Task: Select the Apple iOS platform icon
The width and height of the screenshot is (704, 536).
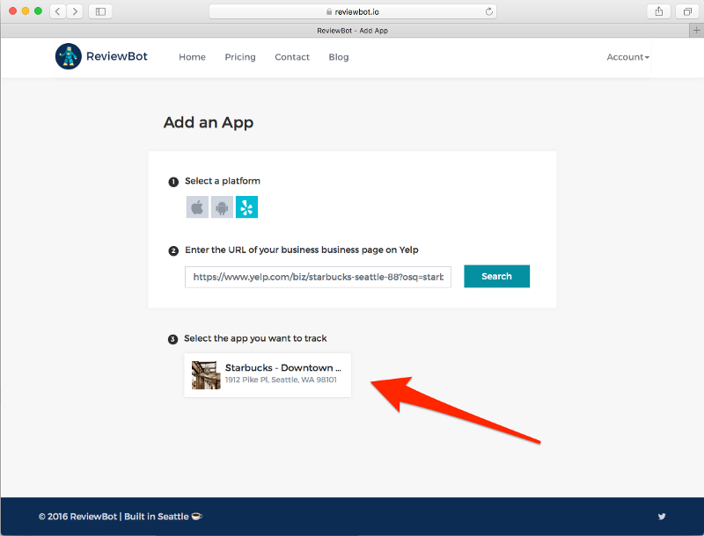Action: (197, 207)
